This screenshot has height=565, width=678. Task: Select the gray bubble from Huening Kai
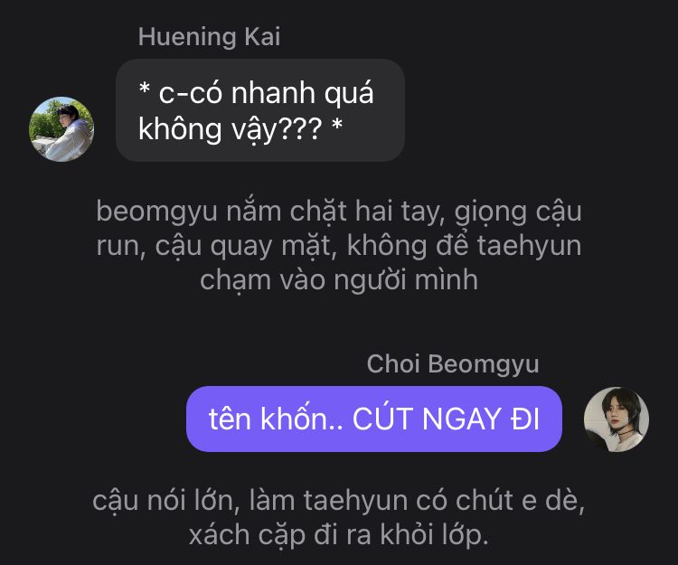pos(260,110)
